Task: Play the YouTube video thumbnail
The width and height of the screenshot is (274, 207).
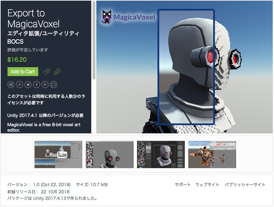Action: pyautogui.click(x=58, y=154)
